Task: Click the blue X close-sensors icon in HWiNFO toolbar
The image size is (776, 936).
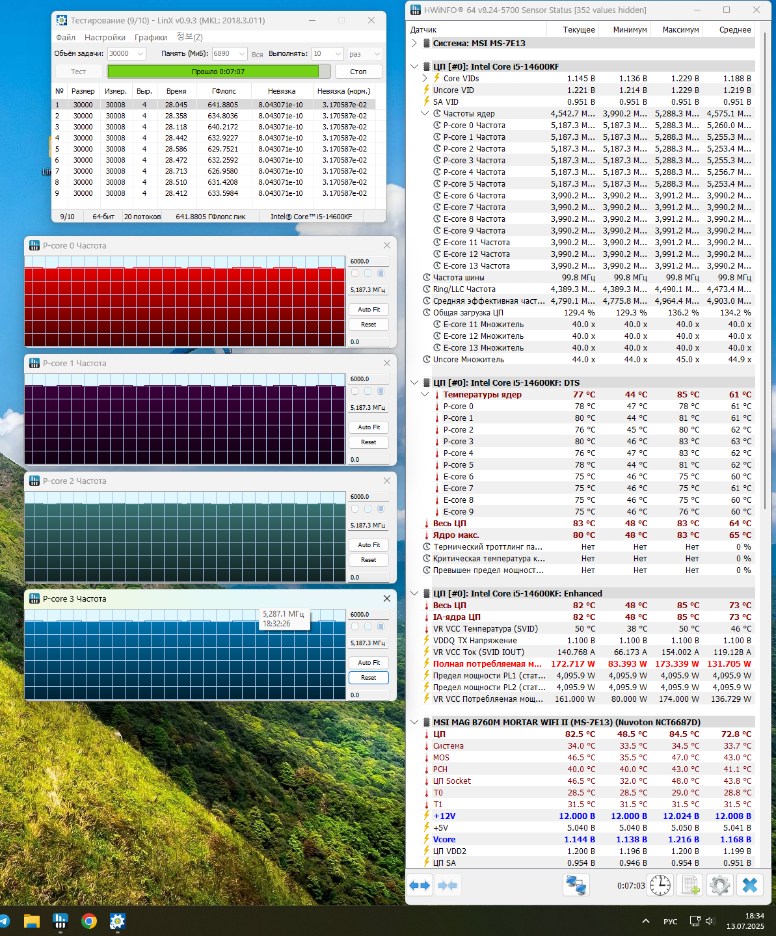Action: point(750,885)
